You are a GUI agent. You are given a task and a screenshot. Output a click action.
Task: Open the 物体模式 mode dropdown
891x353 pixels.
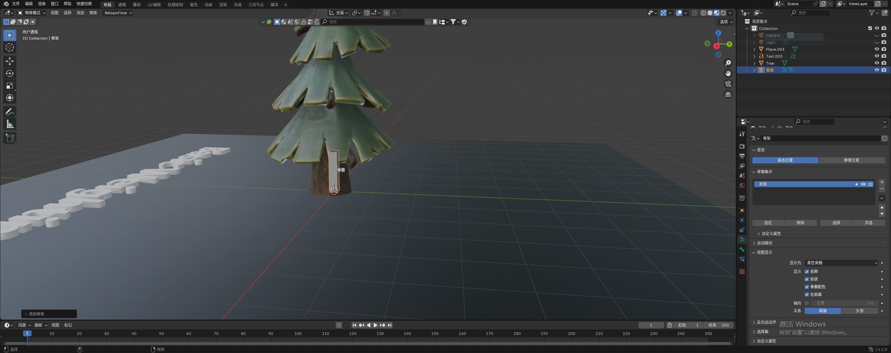[x=32, y=13]
